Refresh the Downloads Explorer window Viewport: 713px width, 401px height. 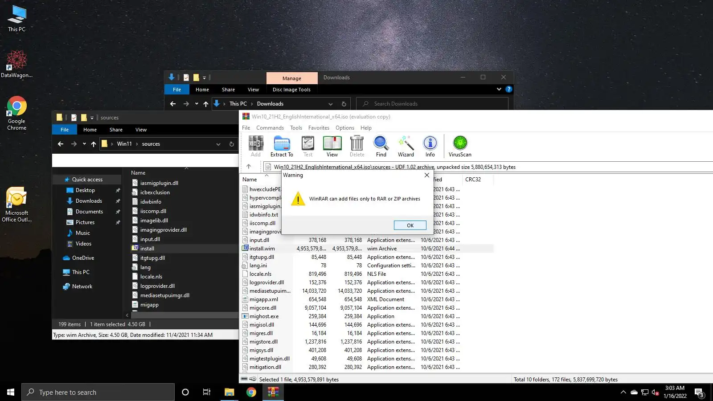[x=344, y=104]
